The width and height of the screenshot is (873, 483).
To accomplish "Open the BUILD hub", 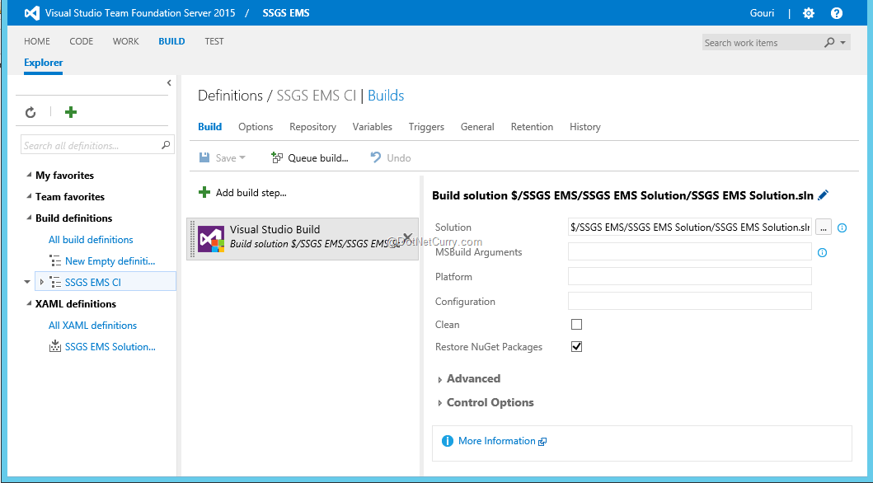I will coord(171,41).
